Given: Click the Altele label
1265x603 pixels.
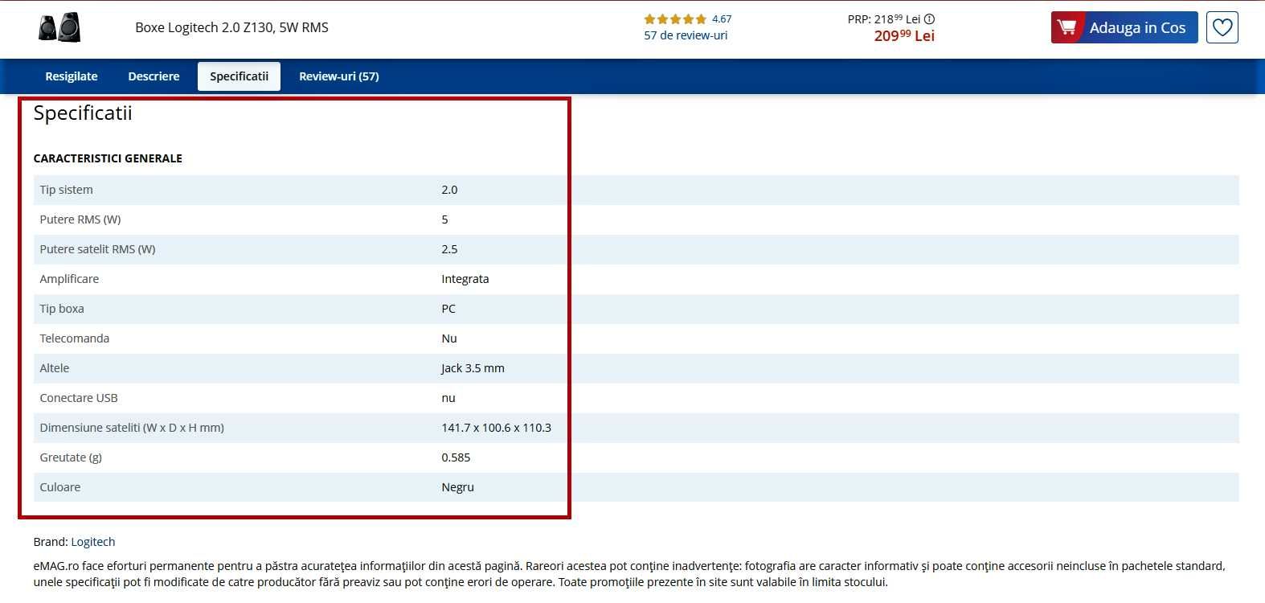Looking at the screenshot, I should click(x=55, y=368).
